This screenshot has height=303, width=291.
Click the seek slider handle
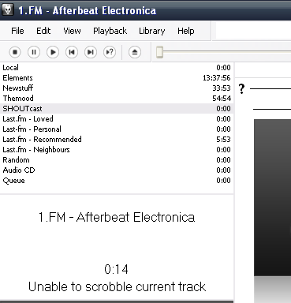point(159,52)
